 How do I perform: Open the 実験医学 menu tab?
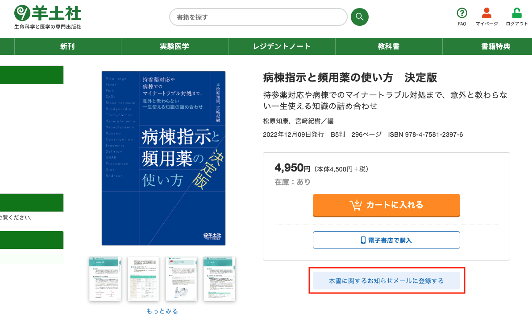point(175,46)
